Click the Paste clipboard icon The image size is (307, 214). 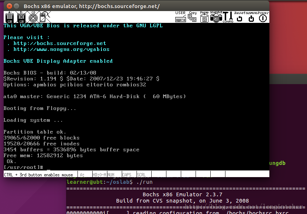click(204, 17)
